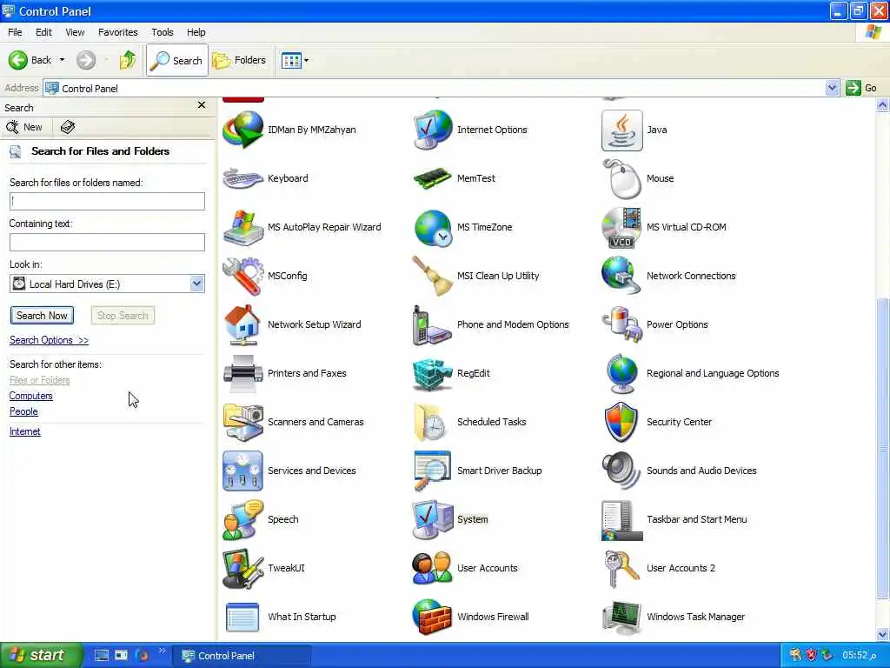Open the Java control panel icon
This screenshot has width=890, height=668.
(622, 130)
